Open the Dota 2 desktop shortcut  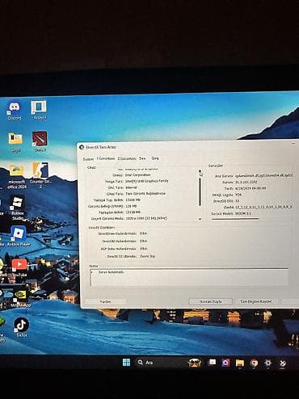point(40,141)
